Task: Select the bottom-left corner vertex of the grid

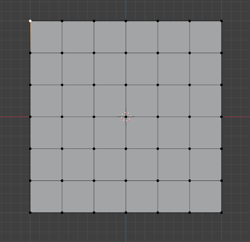Action: pyautogui.click(x=30, y=213)
